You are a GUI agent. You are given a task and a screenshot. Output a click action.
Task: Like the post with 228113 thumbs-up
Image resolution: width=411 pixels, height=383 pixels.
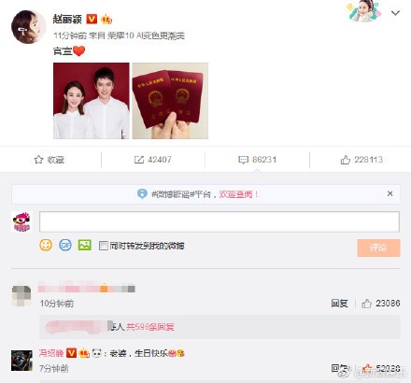click(361, 160)
